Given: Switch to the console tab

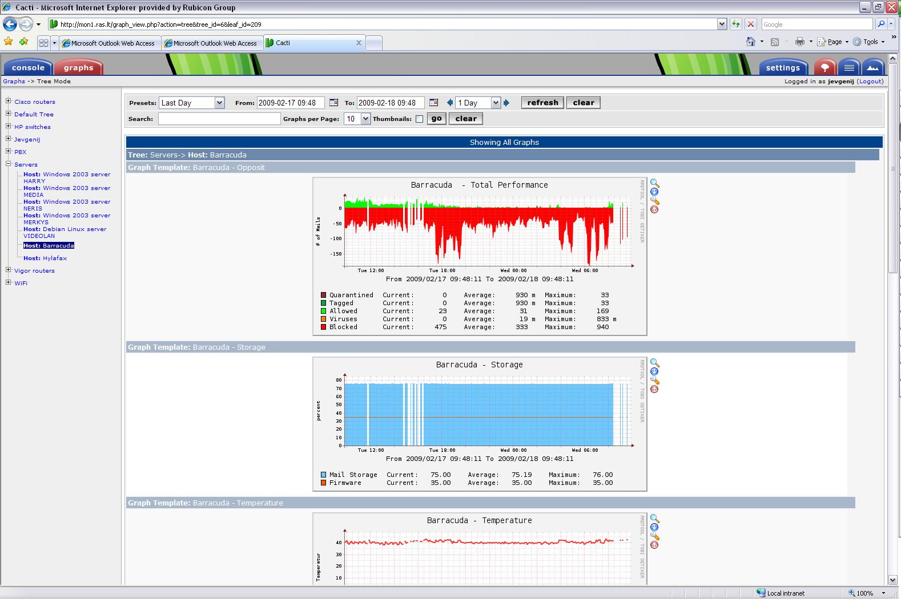Looking at the screenshot, I should (28, 67).
